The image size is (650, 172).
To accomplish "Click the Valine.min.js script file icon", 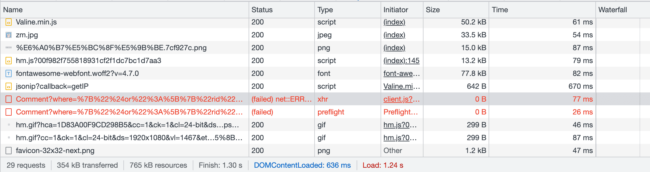I will pos(9,22).
